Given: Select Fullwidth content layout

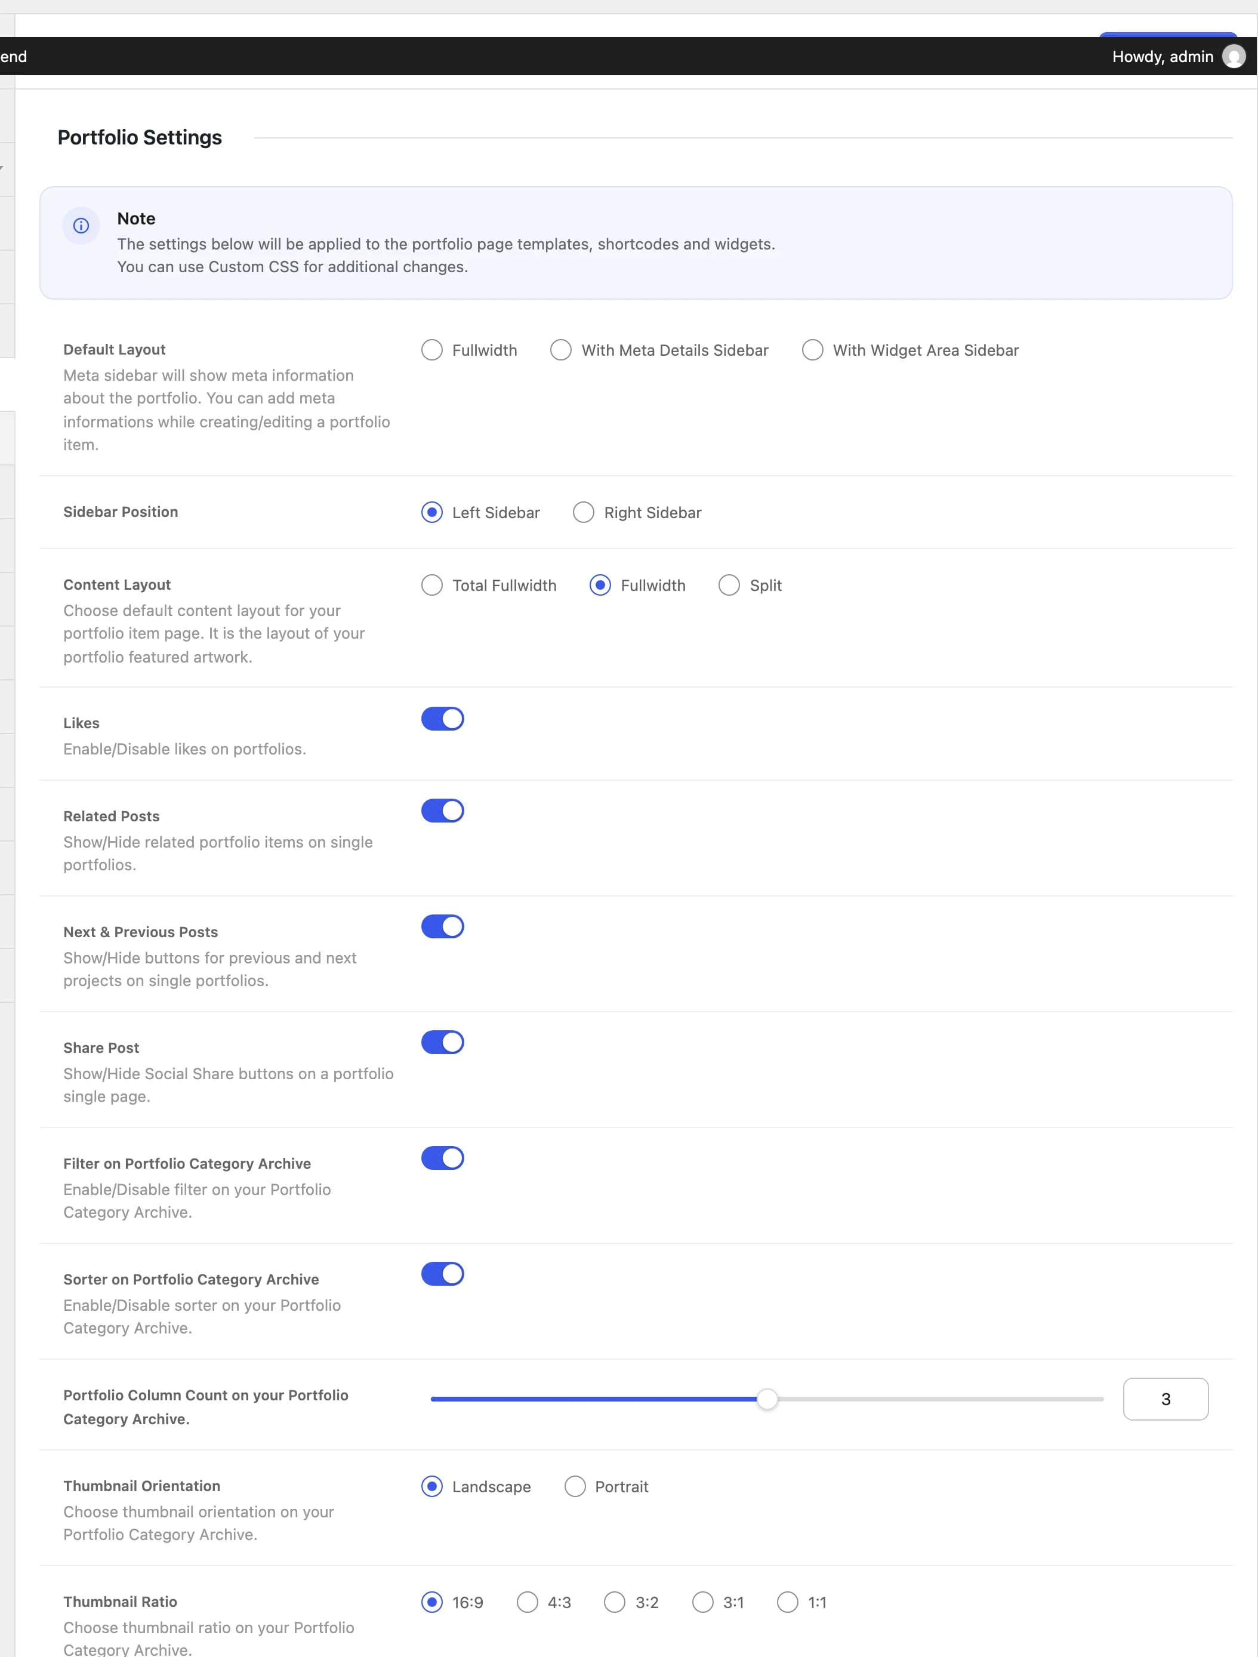Looking at the screenshot, I should coord(600,585).
